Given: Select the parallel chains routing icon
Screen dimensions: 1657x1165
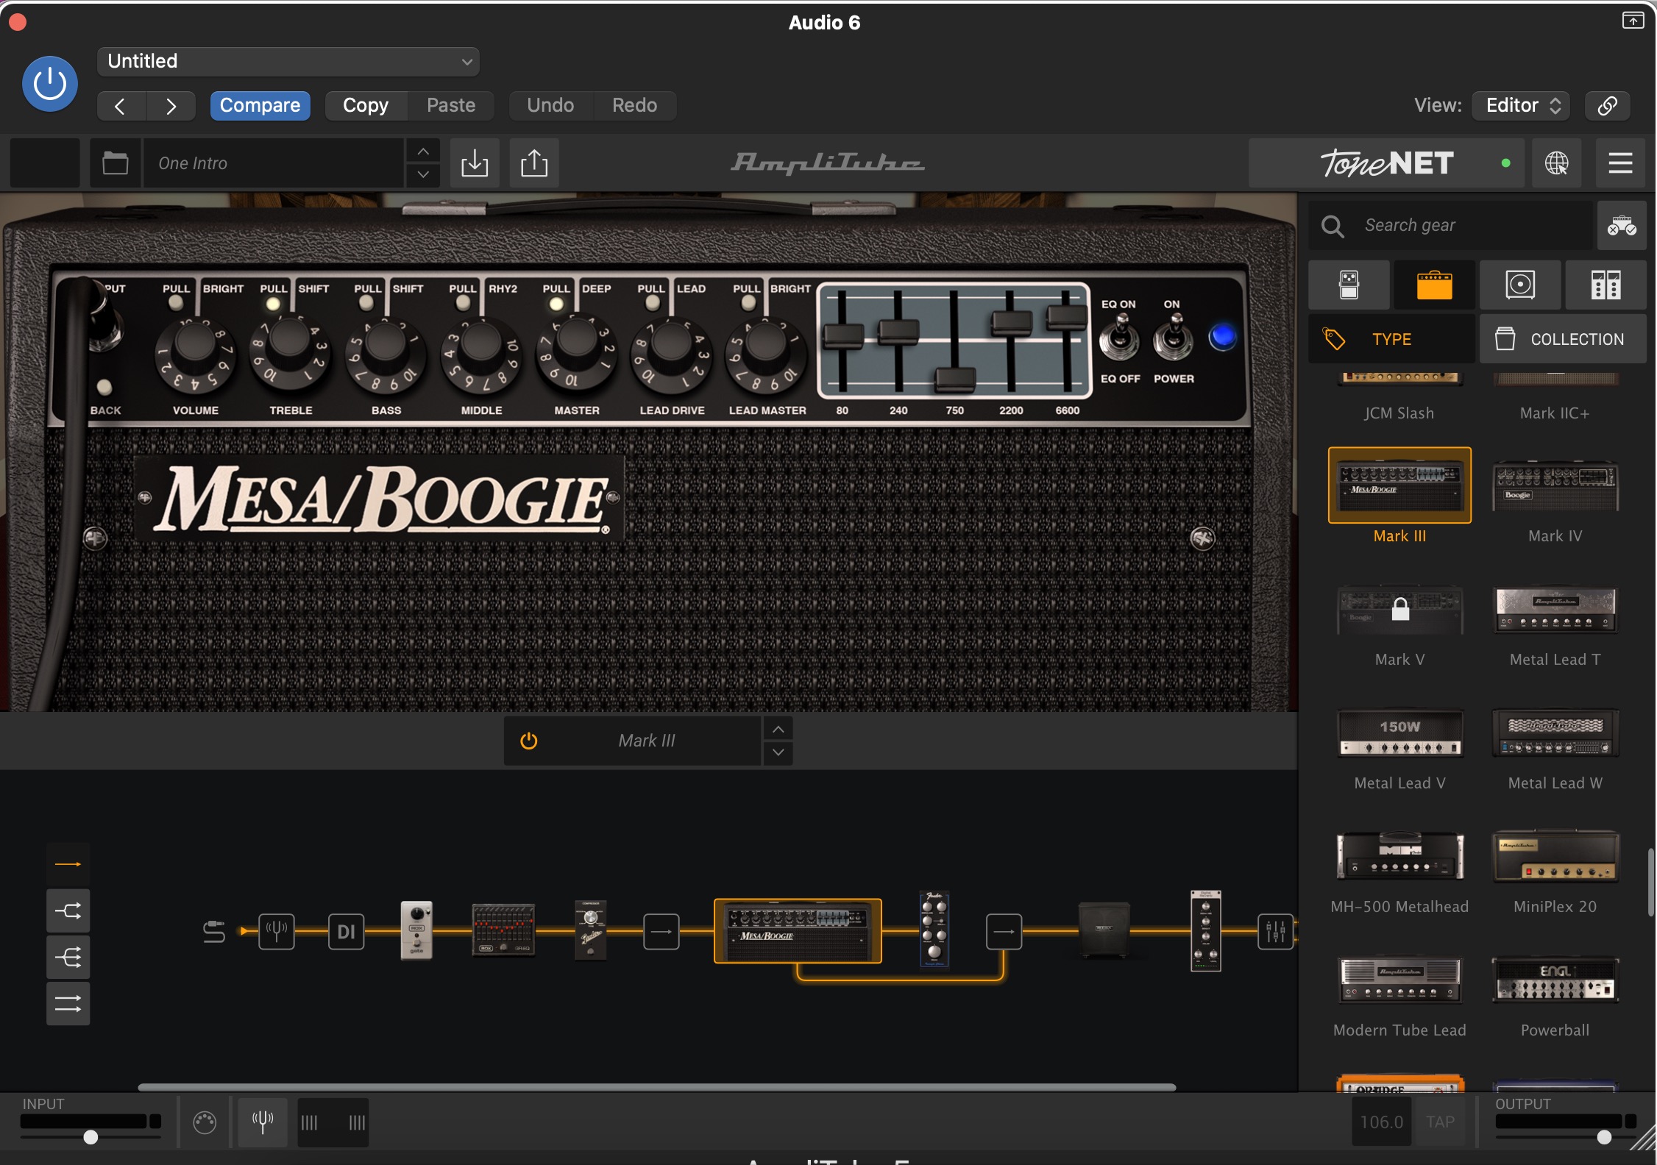Looking at the screenshot, I should 68,1004.
